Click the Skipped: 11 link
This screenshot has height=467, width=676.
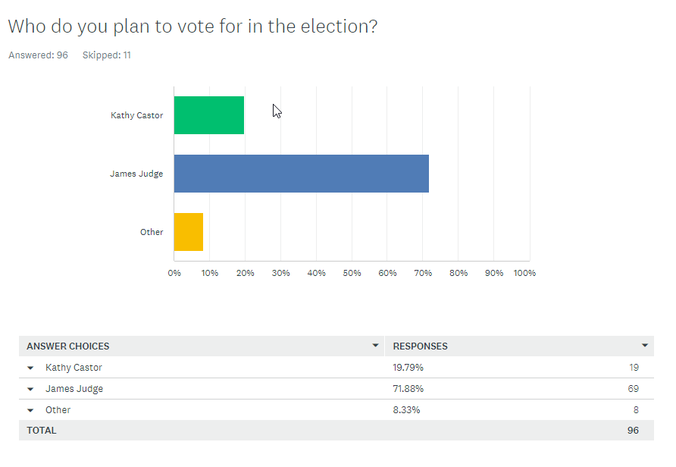click(x=106, y=55)
